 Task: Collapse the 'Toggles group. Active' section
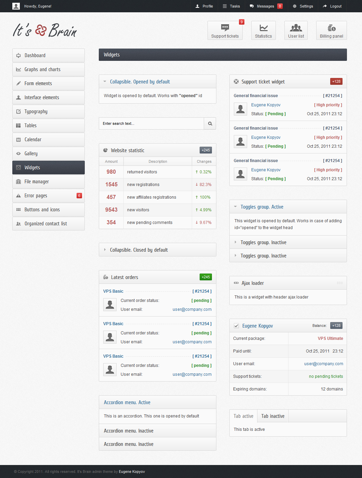288,207
